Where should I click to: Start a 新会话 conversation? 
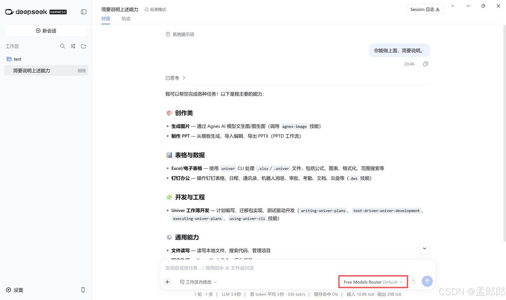[46, 31]
